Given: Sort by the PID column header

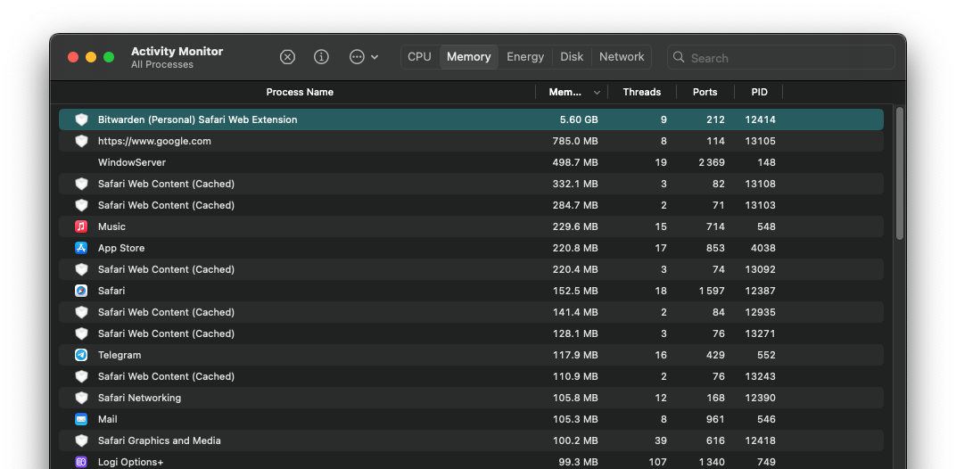Looking at the screenshot, I should [x=759, y=92].
